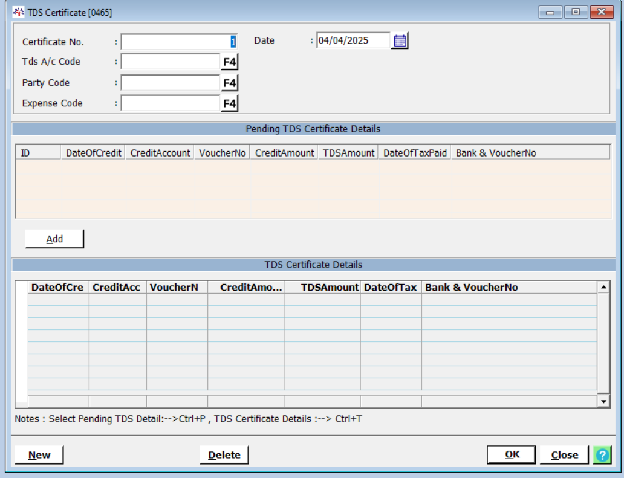Select the Expense Code input box
624x478 pixels.
click(x=171, y=103)
